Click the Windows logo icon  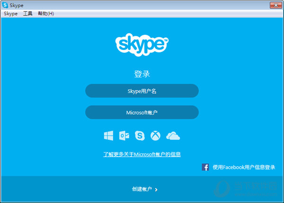pos(108,135)
